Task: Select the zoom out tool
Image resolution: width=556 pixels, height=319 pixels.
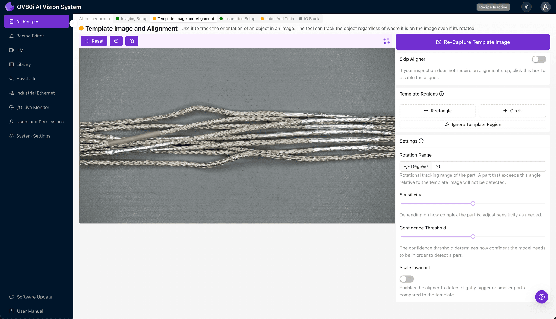Action: 116,41
